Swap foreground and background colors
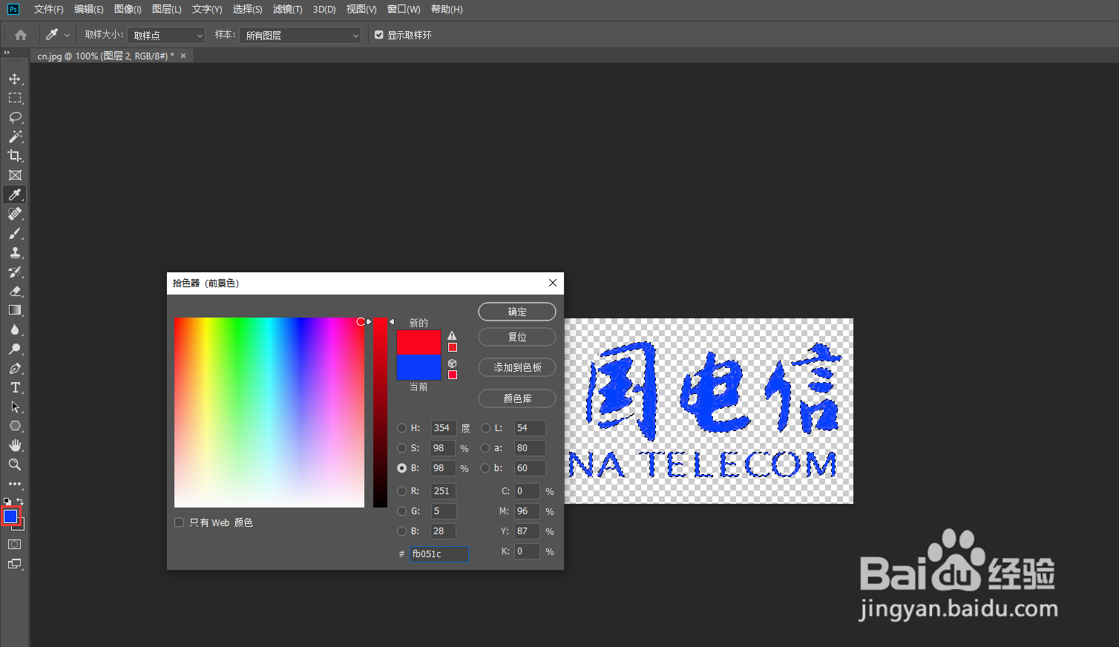1119x647 pixels. pos(21,502)
